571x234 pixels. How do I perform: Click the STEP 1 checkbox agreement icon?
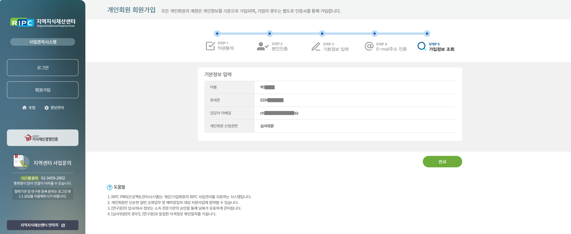tap(210, 46)
